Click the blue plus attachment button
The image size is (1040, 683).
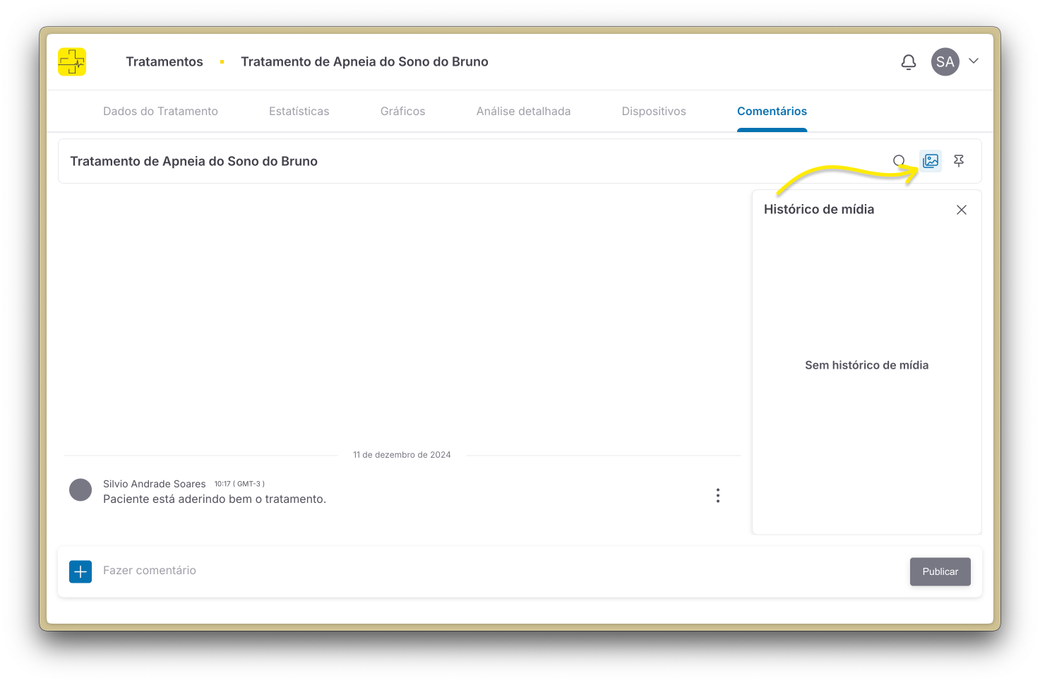pos(80,571)
